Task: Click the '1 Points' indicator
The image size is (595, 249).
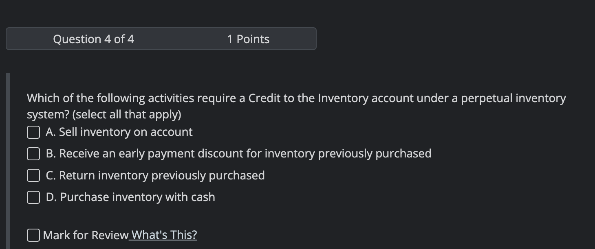Action: tap(248, 39)
